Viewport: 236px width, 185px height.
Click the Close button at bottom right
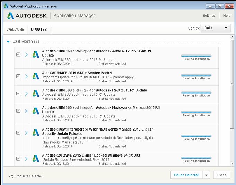click(x=221, y=175)
